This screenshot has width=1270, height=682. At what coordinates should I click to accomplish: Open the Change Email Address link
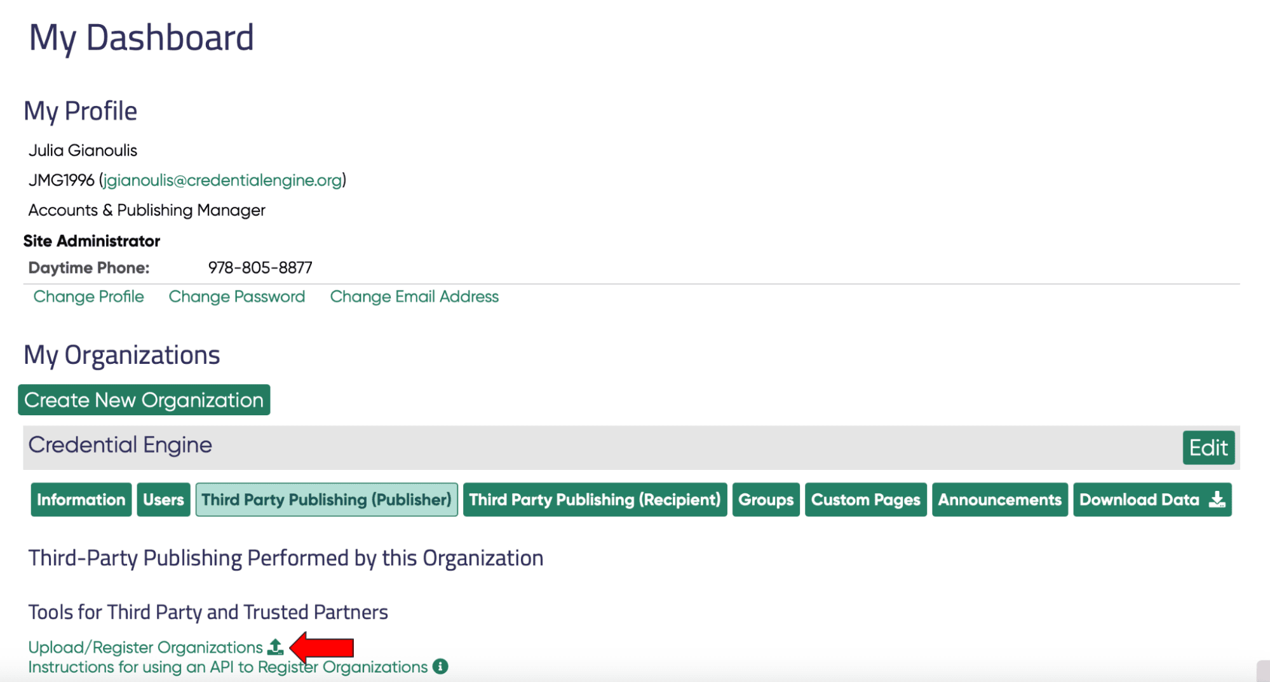pyautogui.click(x=414, y=296)
